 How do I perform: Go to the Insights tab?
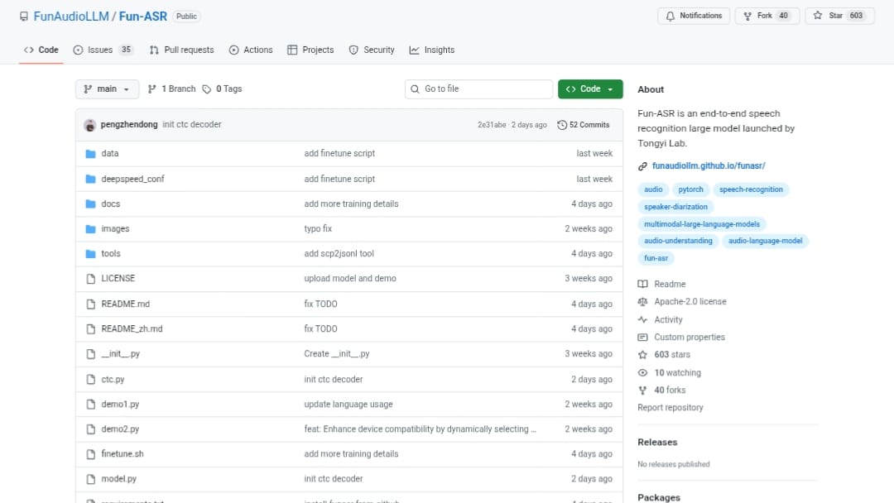pyautogui.click(x=431, y=50)
